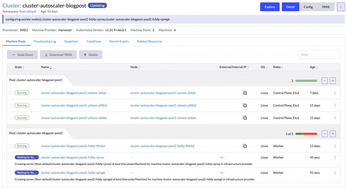The height and width of the screenshot is (190, 347).
Task: Copy IP of pool1-szhwm-26fqh node
Action: (x=245, y=93)
